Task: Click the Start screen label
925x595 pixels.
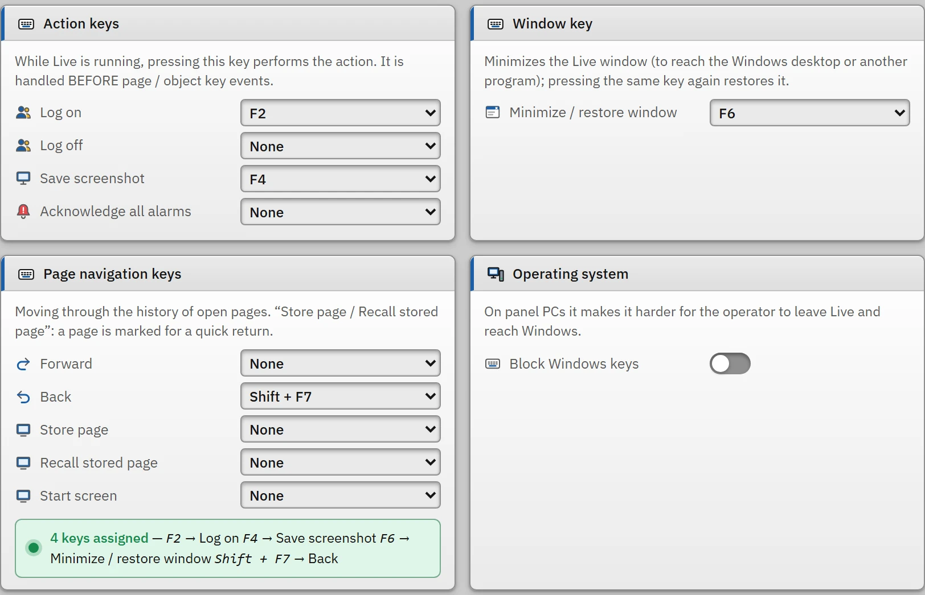Action: pos(79,496)
